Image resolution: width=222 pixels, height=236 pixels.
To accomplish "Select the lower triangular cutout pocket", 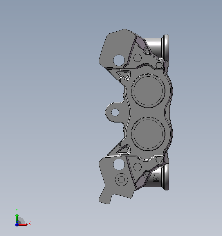I will (x=124, y=150).
